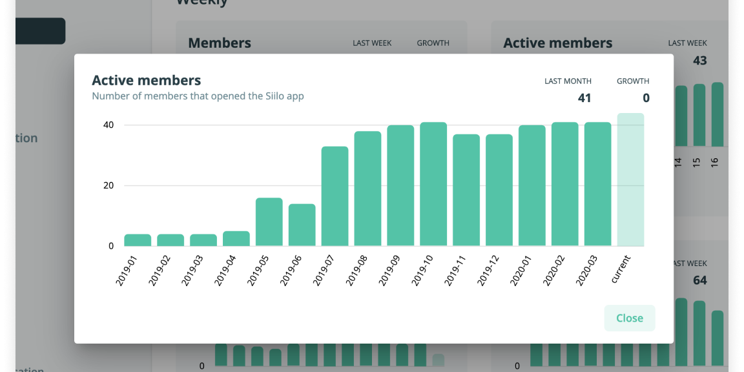The height and width of the screenshot is (372, 744).
Task: Click the 2019-11 chart bar
Action: click(466, 191)
